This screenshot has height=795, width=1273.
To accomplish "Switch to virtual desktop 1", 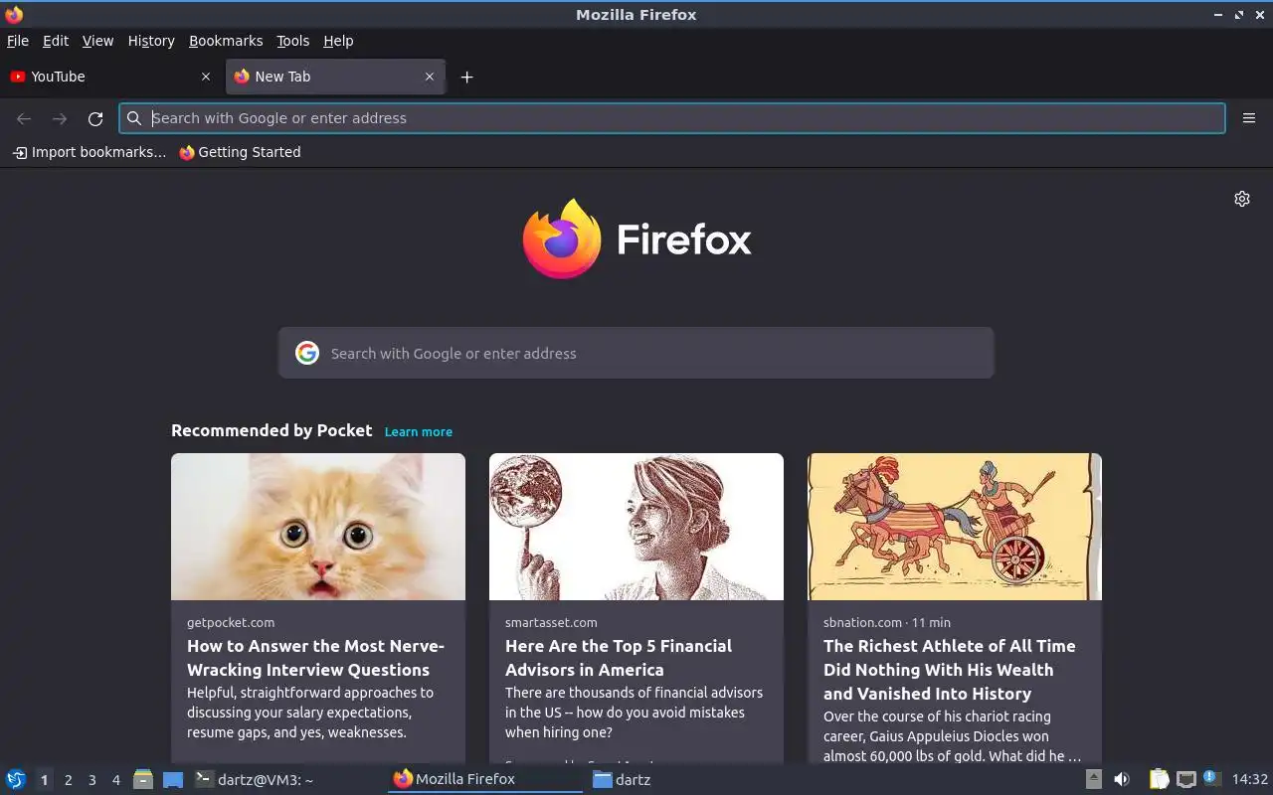I will point(44,780).
